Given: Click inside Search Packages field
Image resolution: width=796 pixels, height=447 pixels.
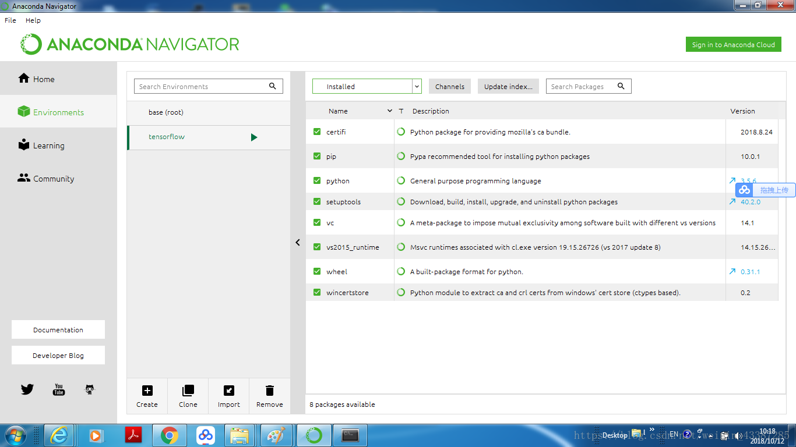Looking at the screenshot, I should coord(589,86).
